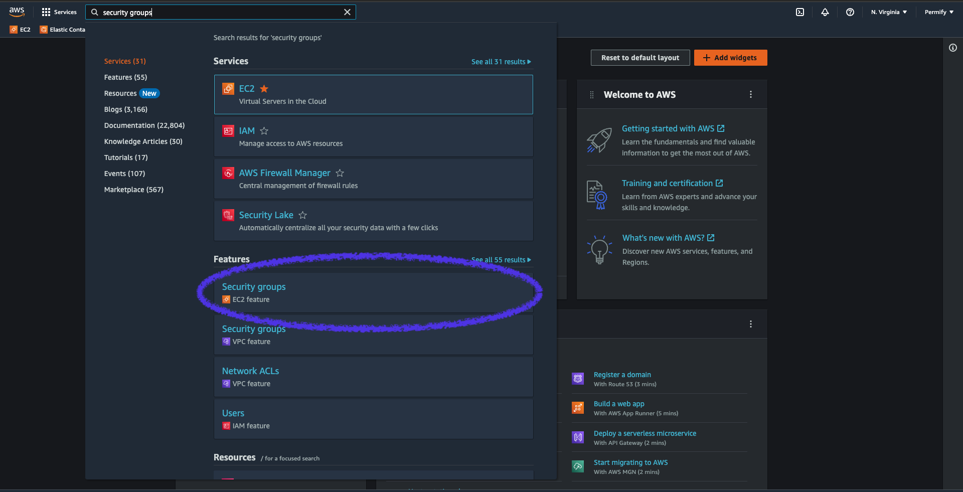Open Deploy a serverless microservice link
This screenshot has height=492, width=963.
645,433
